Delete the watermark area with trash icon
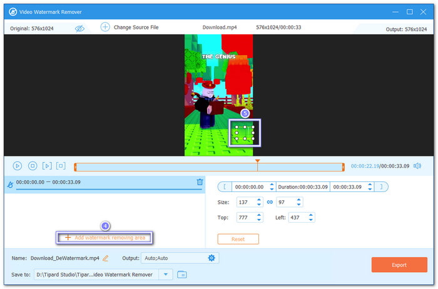The height and width of the screenshot is (289, 438). click(200, 182)
